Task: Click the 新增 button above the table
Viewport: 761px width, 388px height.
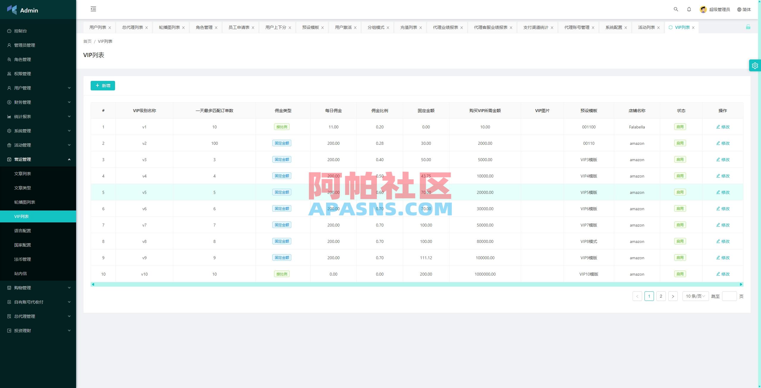Action: click(103, 86)
